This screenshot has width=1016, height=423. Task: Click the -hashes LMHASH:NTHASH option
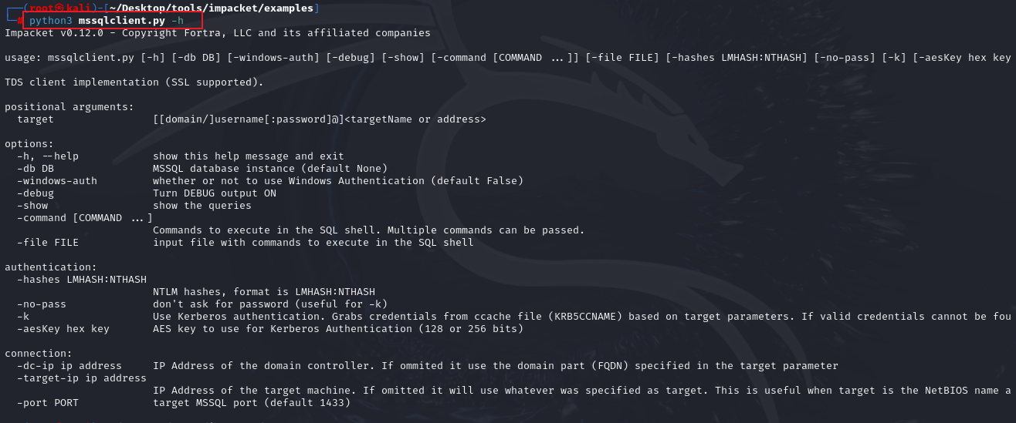pyautogui.click(x=82, y=280)
